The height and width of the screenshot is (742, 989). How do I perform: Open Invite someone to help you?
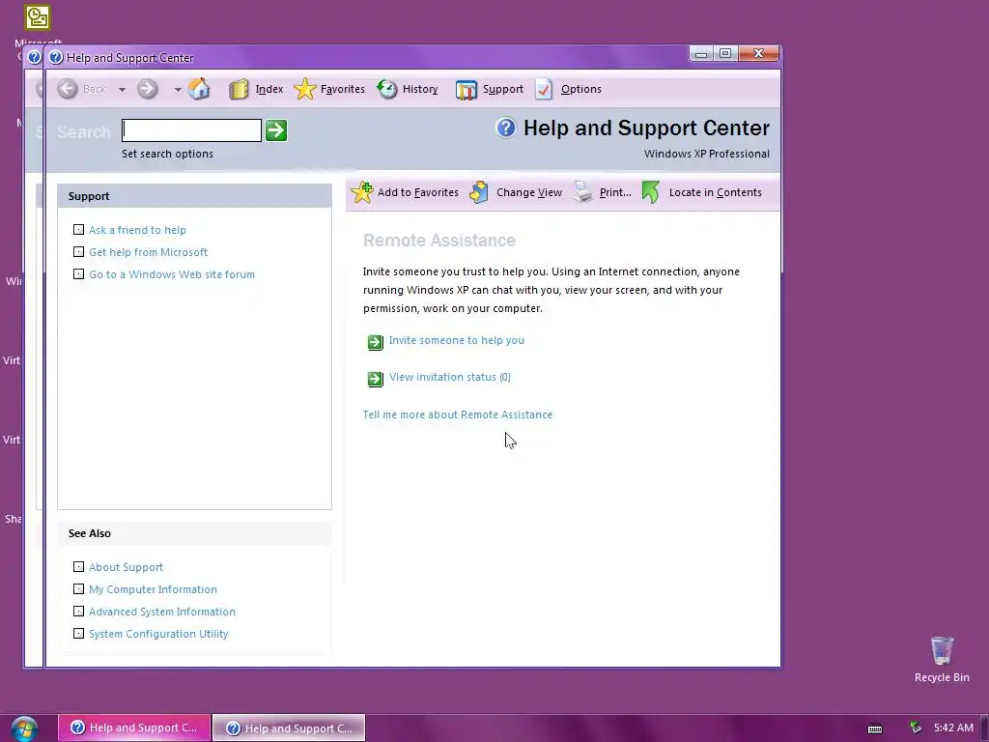(456, 340)
